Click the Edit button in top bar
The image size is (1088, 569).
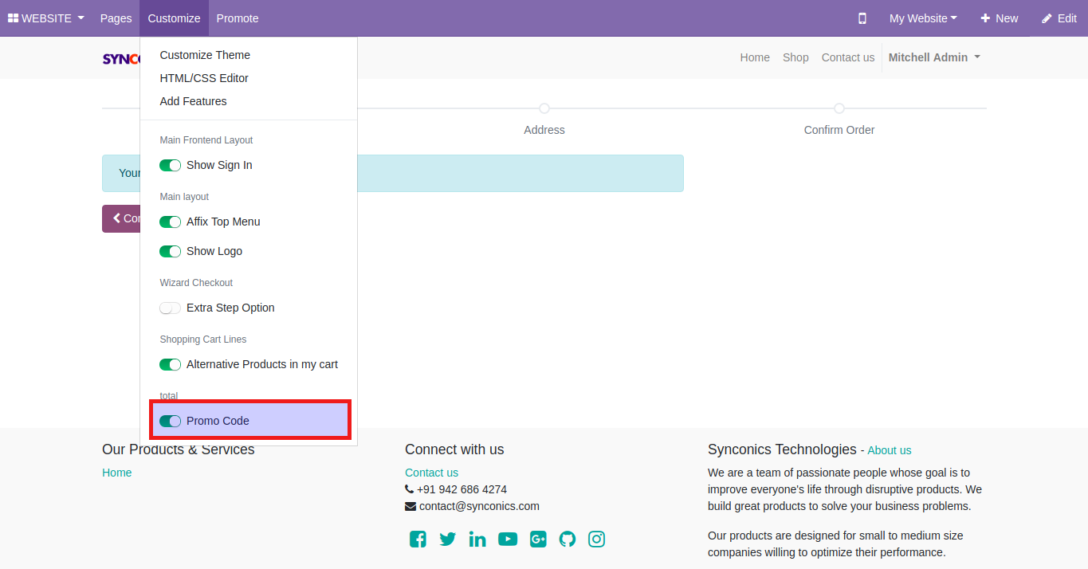(1059, 18)
